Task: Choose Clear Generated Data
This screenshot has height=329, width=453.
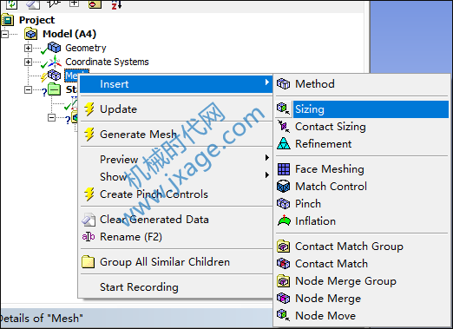Action: (x=176, y=220)
